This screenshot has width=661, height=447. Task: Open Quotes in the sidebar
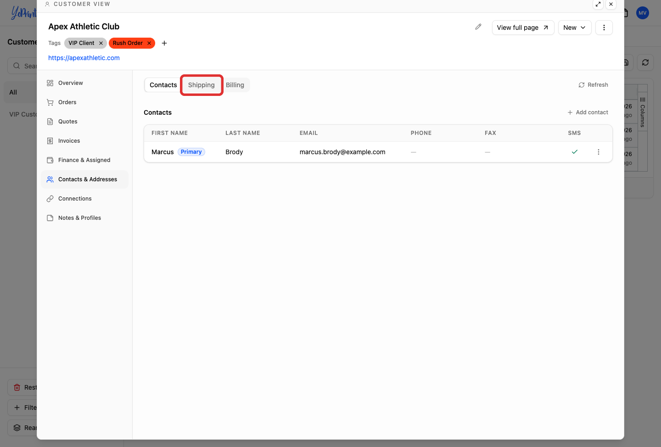click(84, 122)
